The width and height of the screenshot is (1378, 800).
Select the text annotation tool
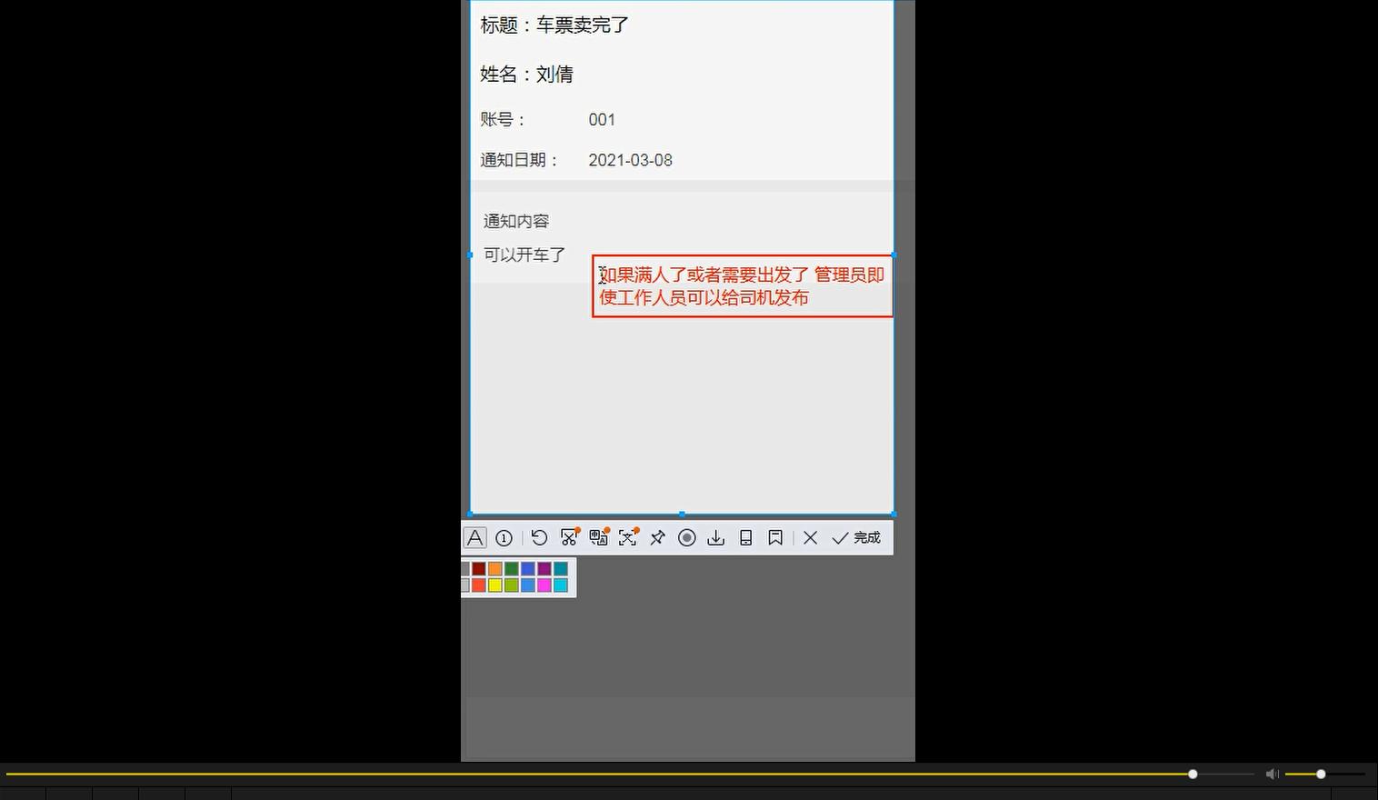pyautogui.click(x=474, y=537)
